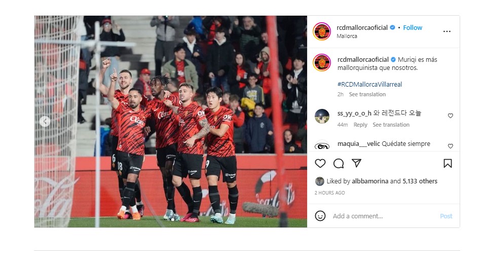The width and height of the screenshot is (486, 268).
Task: Open rcdmallorcaoficial profile avatar in header
Action: (x=322, y=31)
